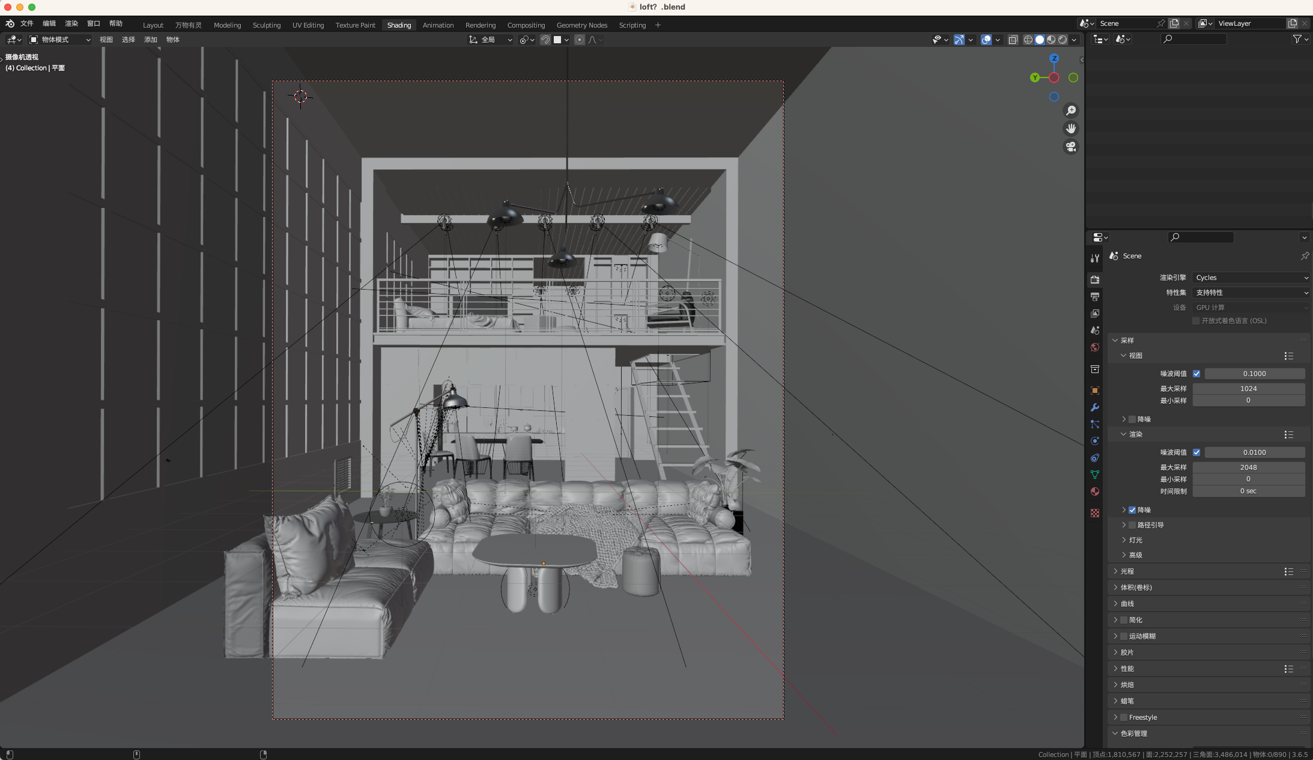Viewport: 1313px width, 760px height.
Task: Switch viewport to wireframe shading
Action: click(x=1028, y=40)
